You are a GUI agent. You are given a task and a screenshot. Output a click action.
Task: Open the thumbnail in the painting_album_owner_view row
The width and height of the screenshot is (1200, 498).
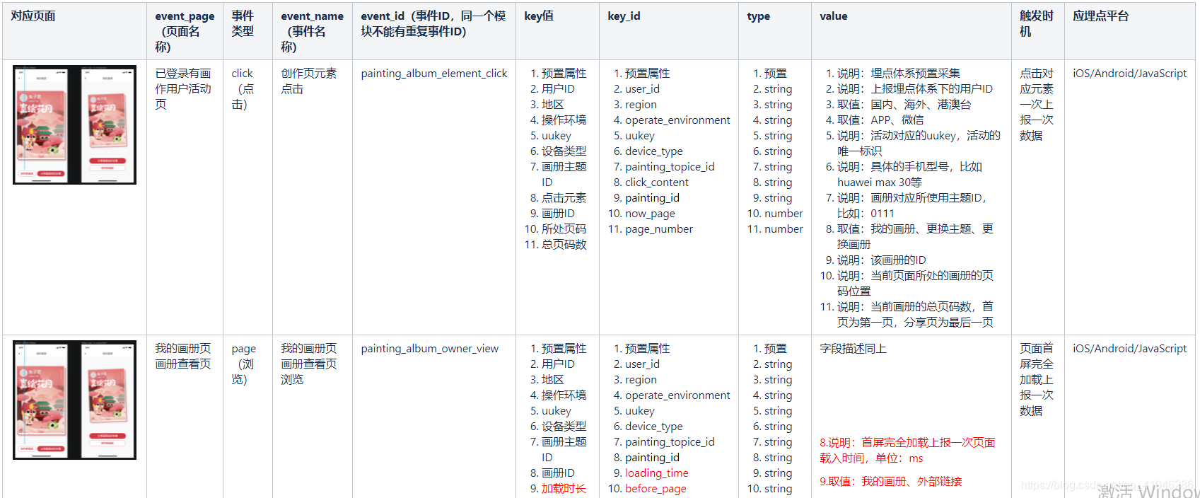74,400
